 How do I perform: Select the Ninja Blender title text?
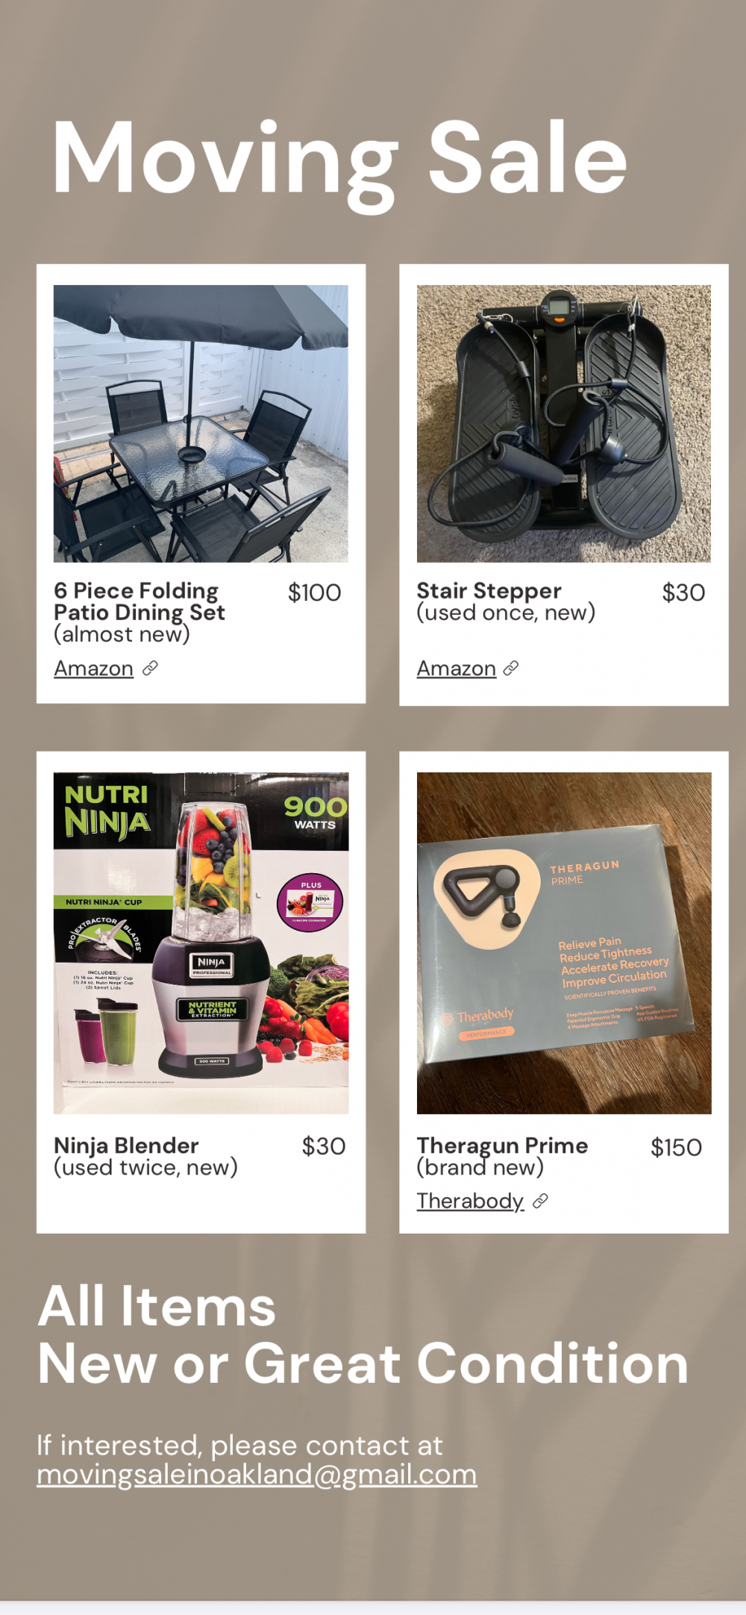point(126,1146)
